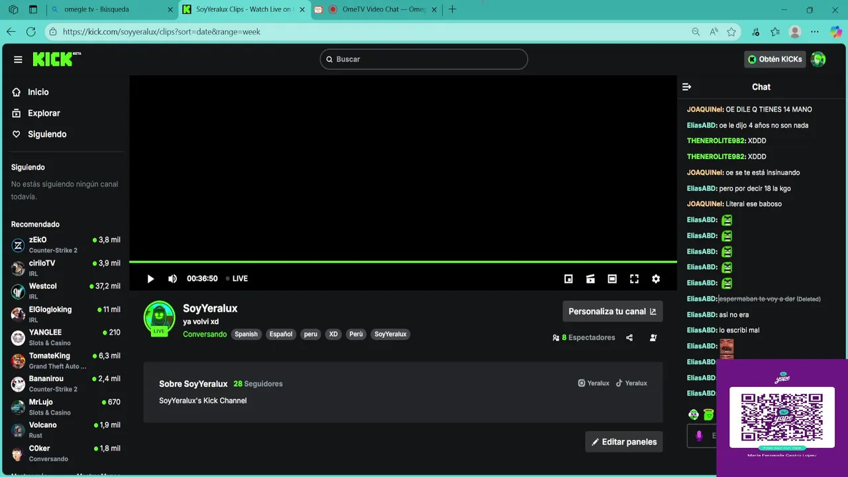848x477 pixels.
Task: Open the profile avatar menu in Kick header
Action: pos(819,59)
